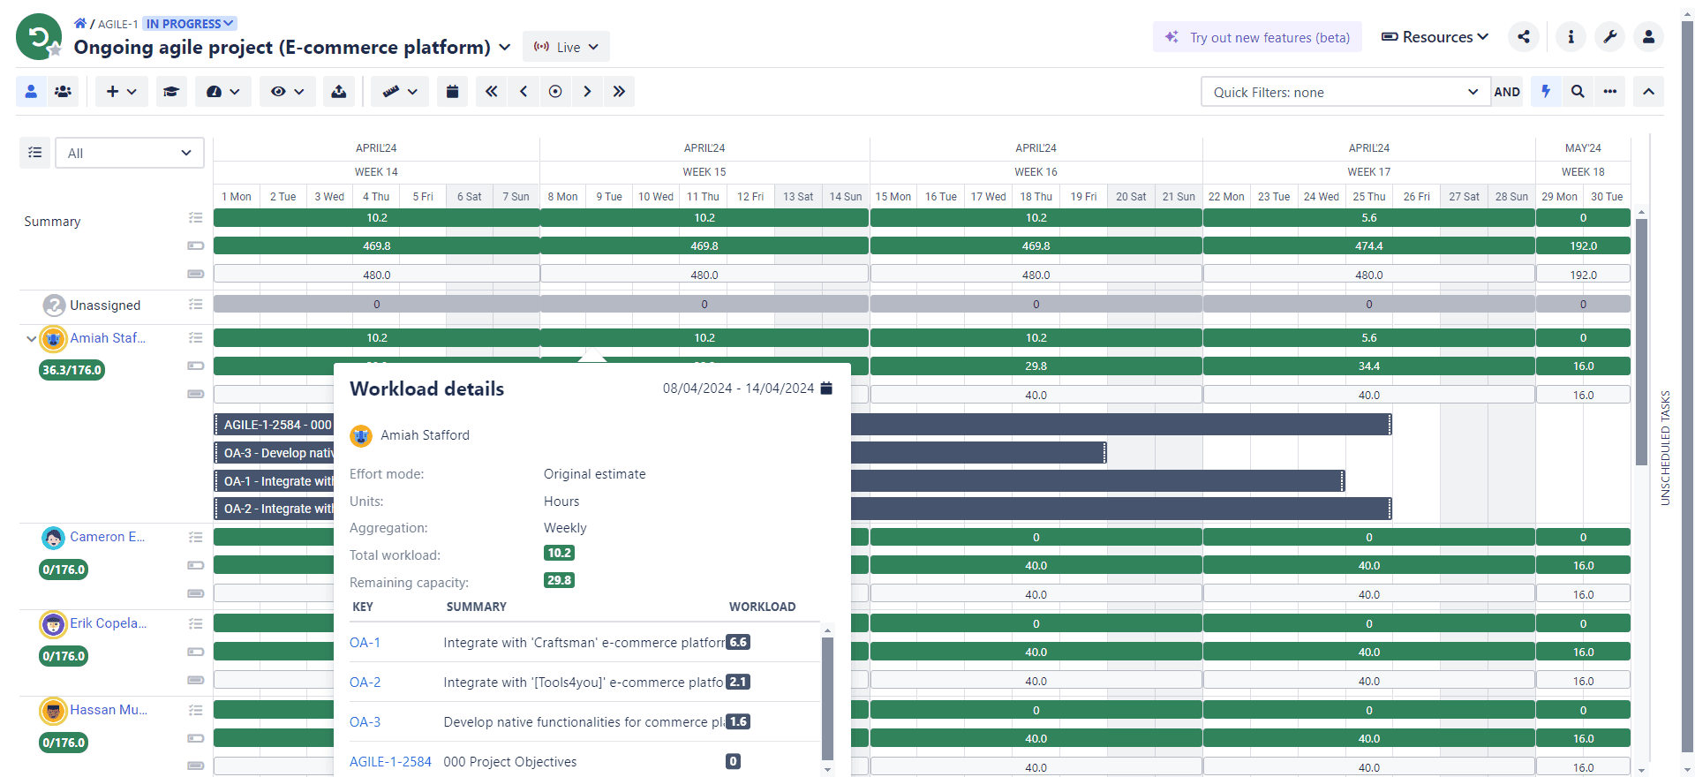Screen dimensions: 1695x777
Task: Open the Quick Filters dropdown
Action: 1345,92
